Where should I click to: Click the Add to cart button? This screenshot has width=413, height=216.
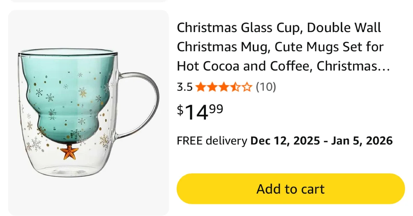[291, 189]
